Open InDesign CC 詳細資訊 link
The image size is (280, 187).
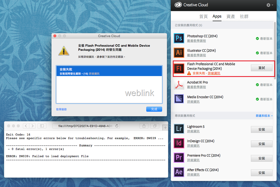tap(193, 146)
